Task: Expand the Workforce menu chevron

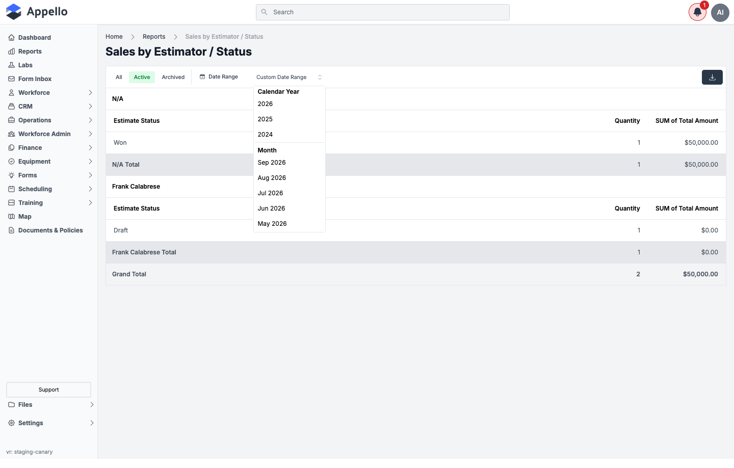Action: tap(90, 93)
